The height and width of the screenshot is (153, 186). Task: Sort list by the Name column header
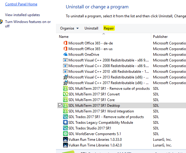pyautogui.click(x=64, y=37)
